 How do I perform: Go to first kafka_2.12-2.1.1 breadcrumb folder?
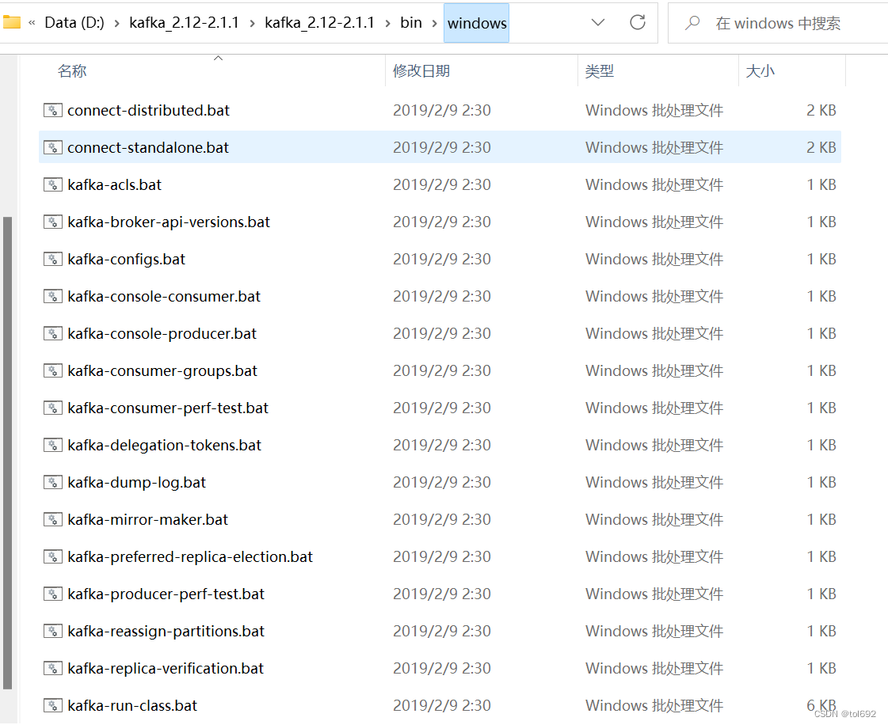tap(184, 23)
